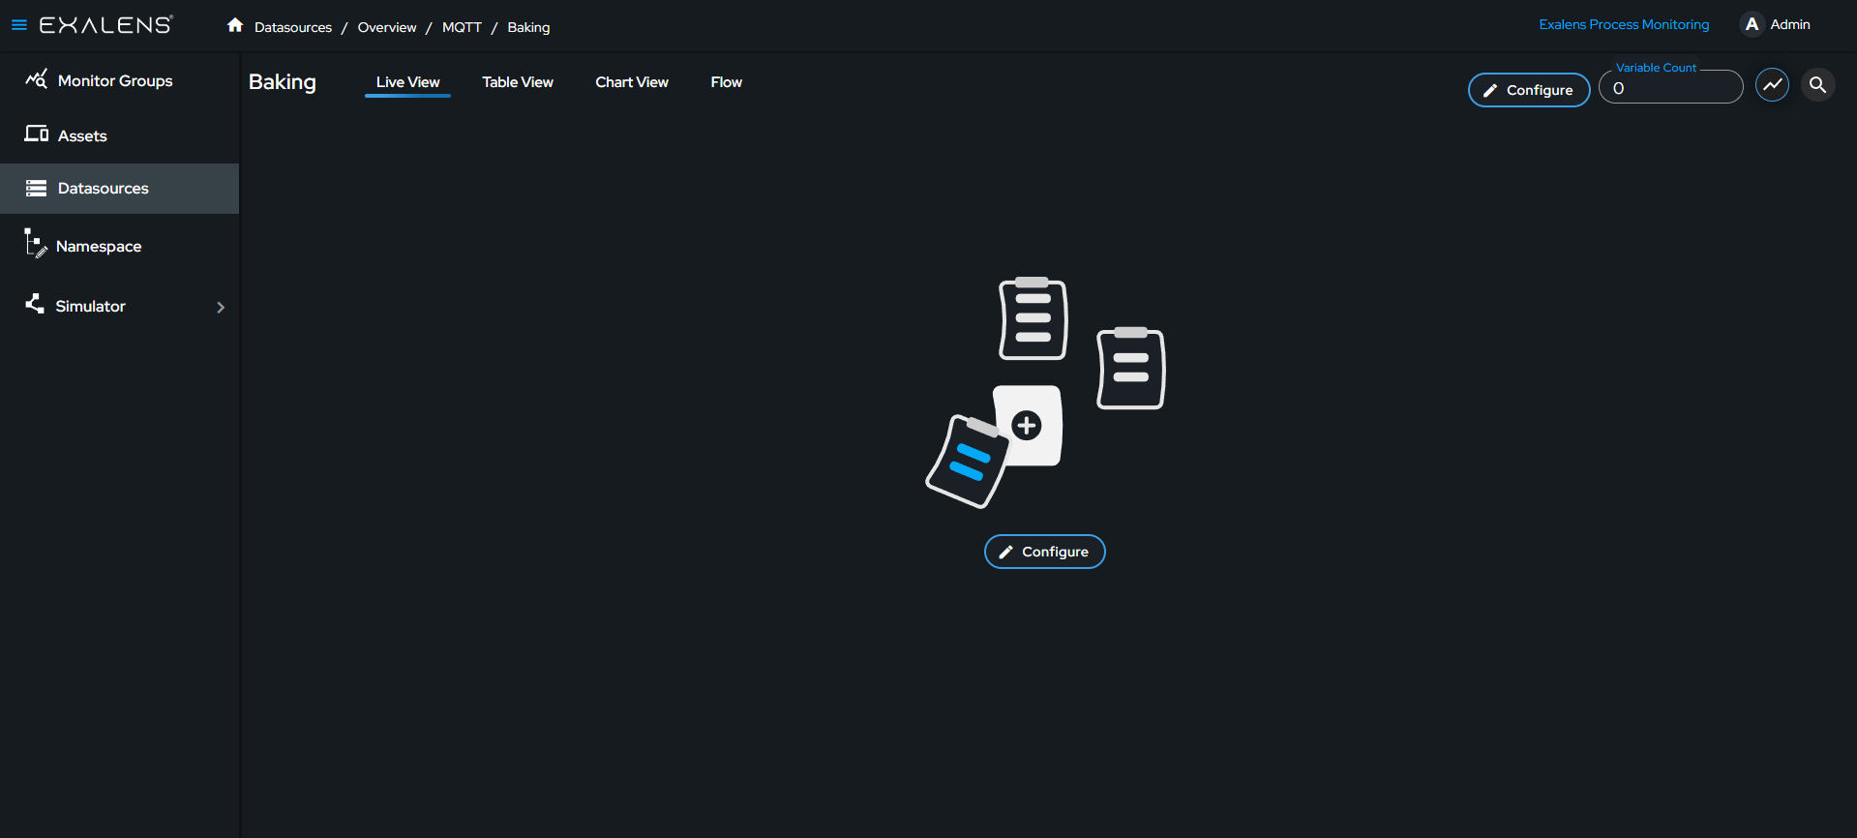Click top toolbar Configure button

(1529, 90)
